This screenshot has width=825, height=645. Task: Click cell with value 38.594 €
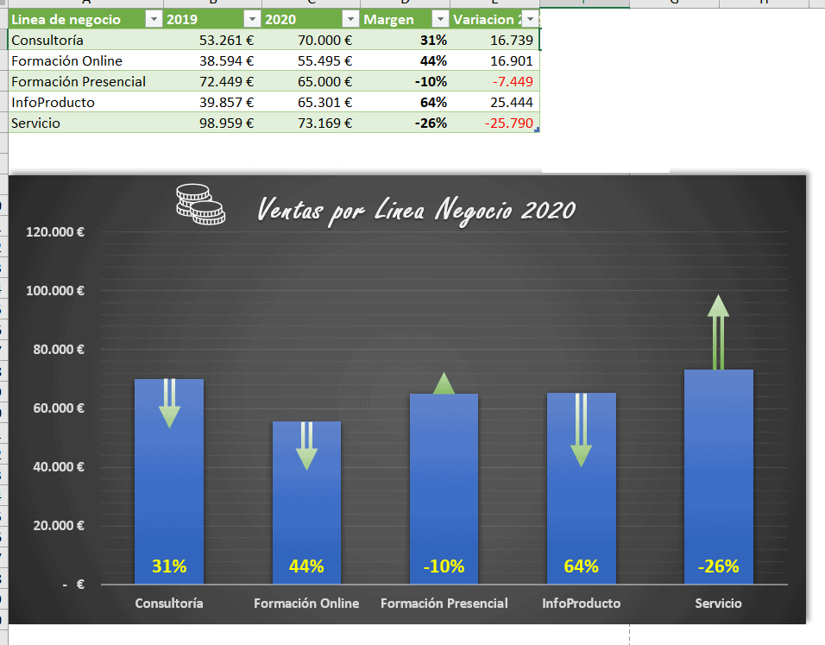[212, 60]
